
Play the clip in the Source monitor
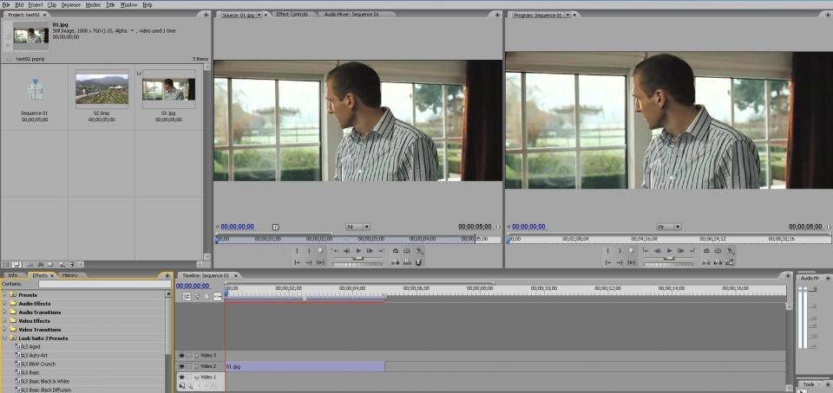coord(358,250)
